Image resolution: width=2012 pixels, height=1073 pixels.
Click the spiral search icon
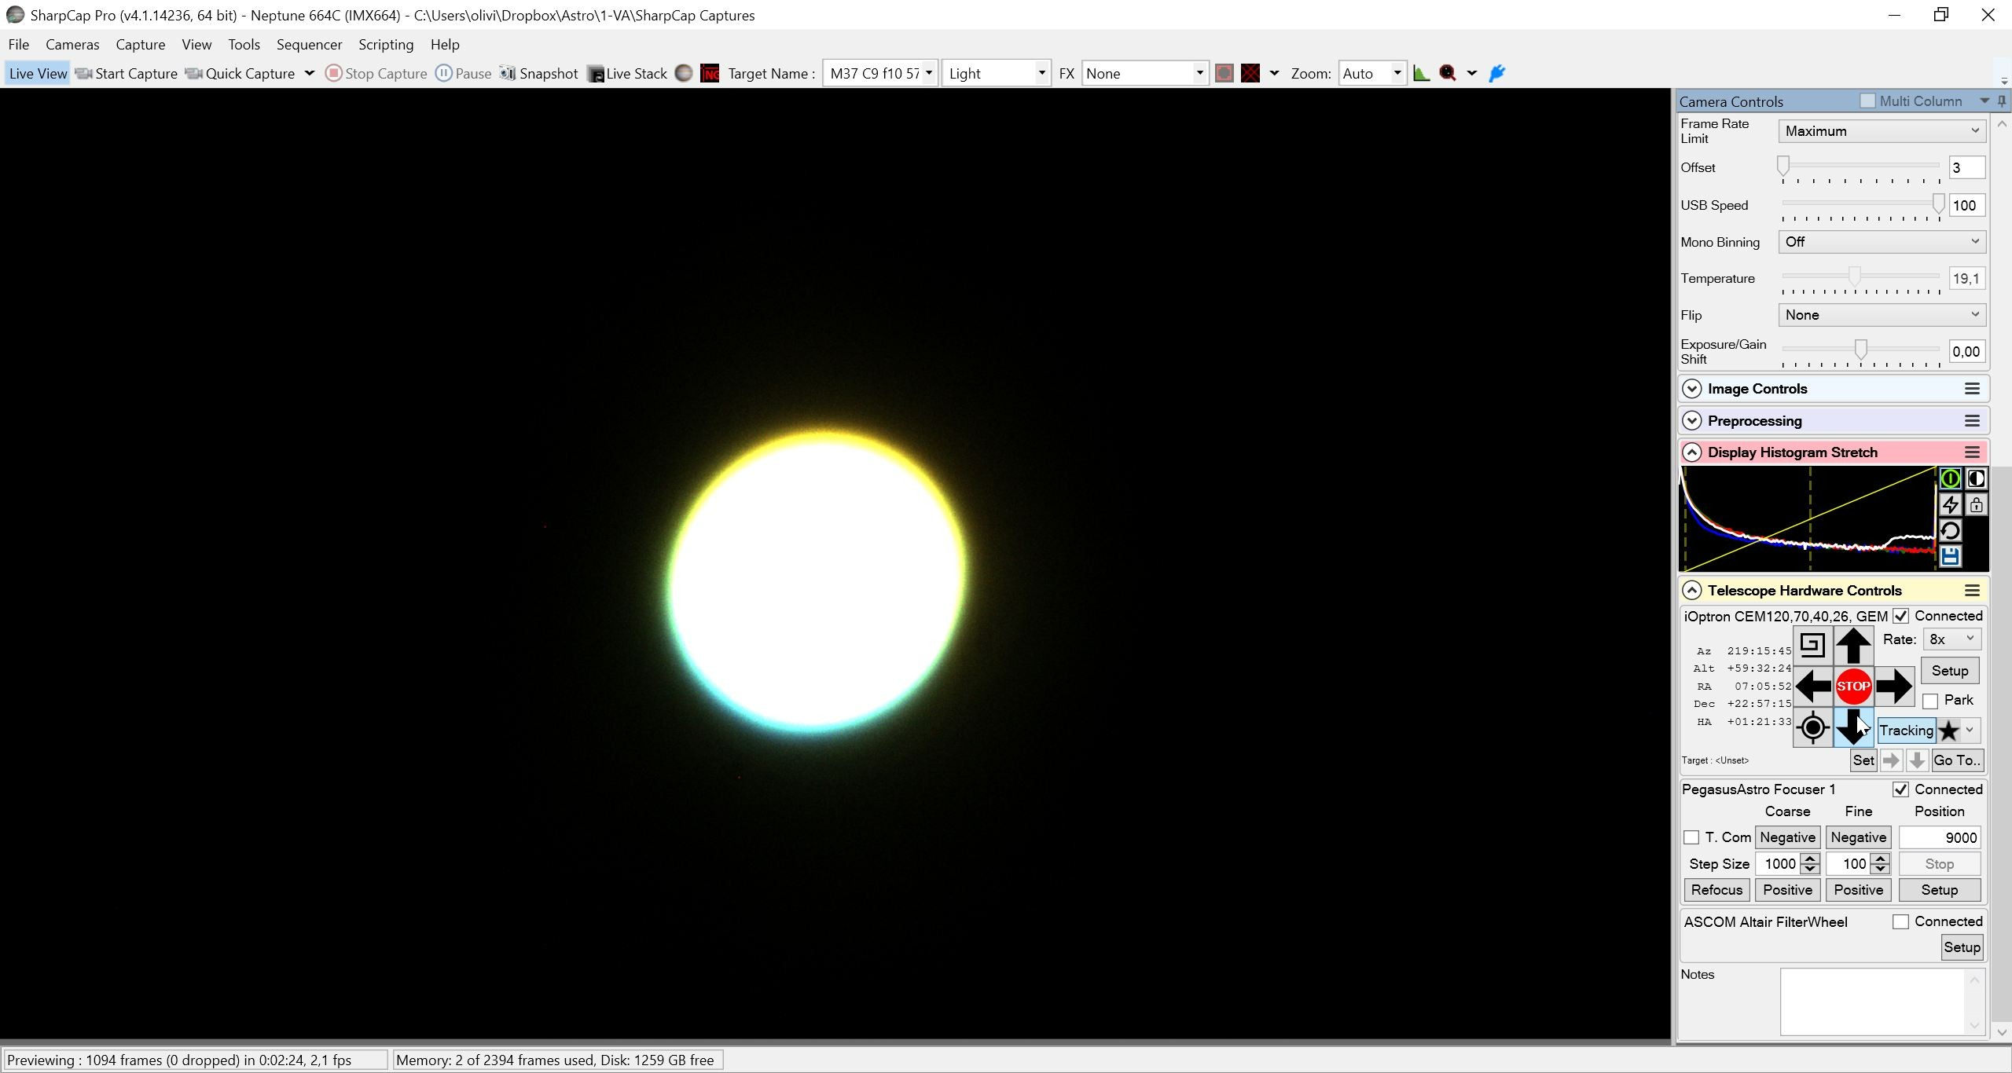click(x=1812, y=646)
